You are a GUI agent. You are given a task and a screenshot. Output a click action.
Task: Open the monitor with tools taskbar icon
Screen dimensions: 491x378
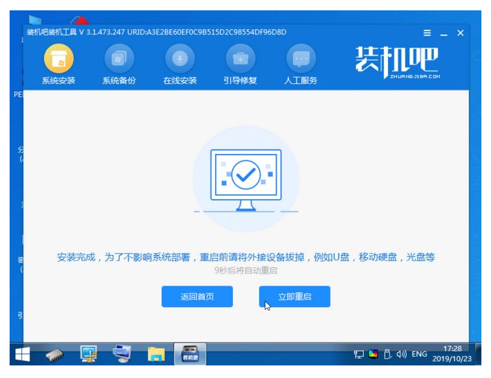pyautogui.click(x=89, y=354)
